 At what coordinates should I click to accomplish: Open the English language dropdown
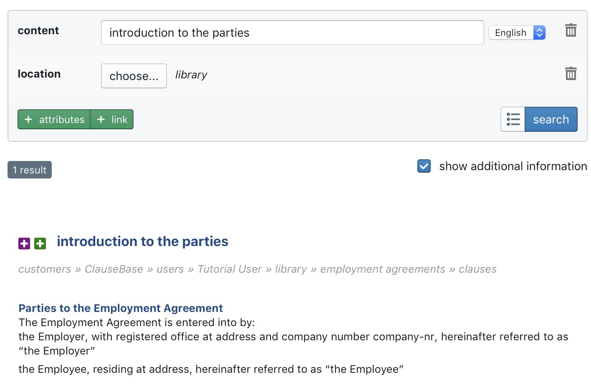(517, 33)
